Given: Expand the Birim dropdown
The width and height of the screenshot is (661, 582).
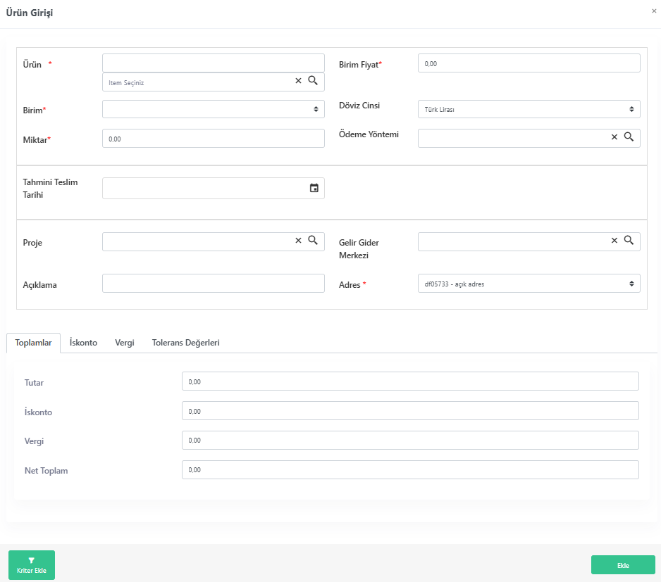Looking at the screenshot, I should [x=214, y=109].
